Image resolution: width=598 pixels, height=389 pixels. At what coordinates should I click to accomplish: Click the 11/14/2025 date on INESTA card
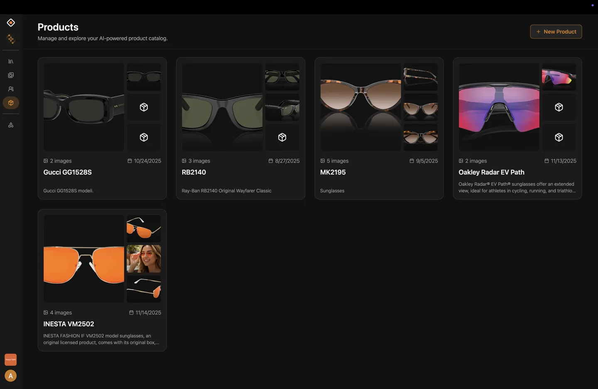pyautogui.click(x=145, y=313)
